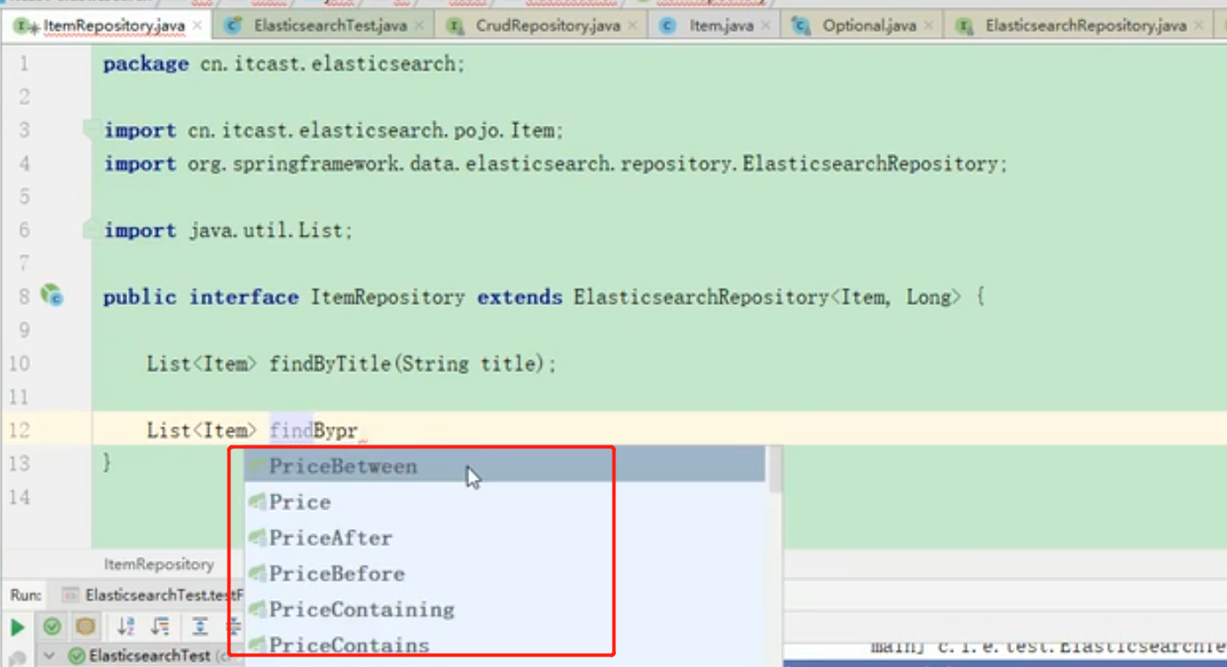
Task: Sort test results by duration
Action: click(160, 627)
